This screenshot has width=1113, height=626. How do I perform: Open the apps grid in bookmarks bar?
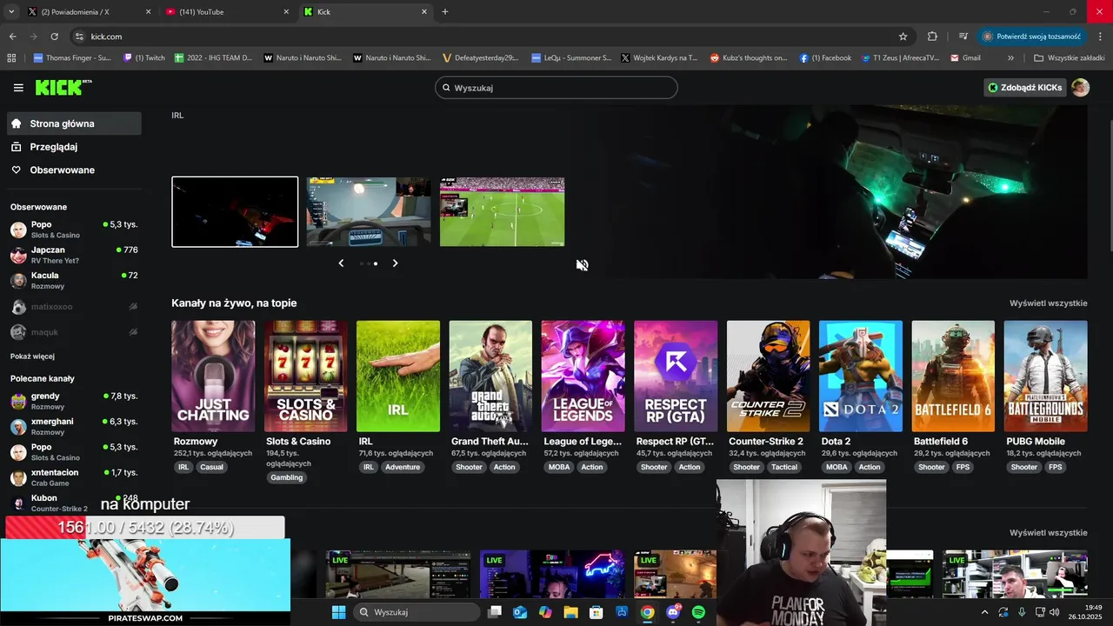(11, 58)
